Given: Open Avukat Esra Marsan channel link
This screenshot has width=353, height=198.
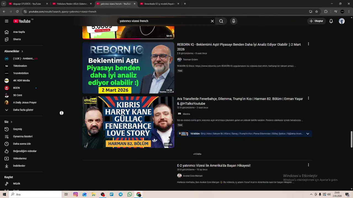Looking at the screenshot, I should (192, 176).
